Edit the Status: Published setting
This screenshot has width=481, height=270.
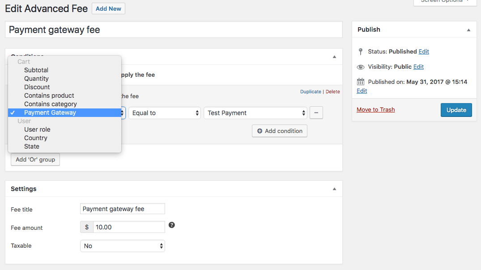click(x=424, y=51)
